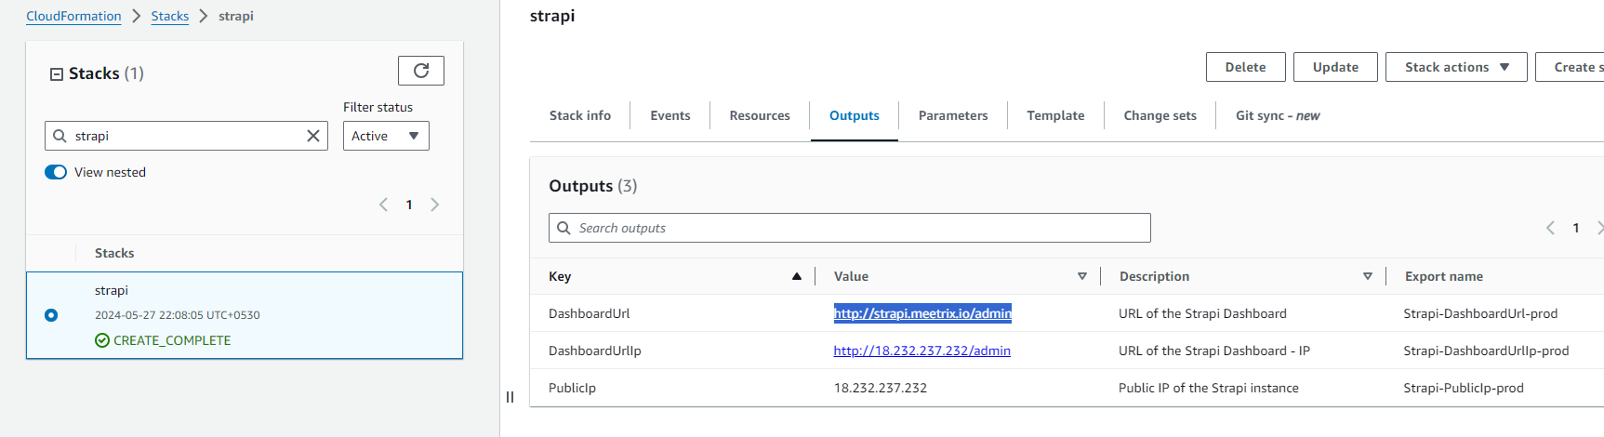
Task: Open the CloudFormation breadcrumb link
Action: click(73, 16)
